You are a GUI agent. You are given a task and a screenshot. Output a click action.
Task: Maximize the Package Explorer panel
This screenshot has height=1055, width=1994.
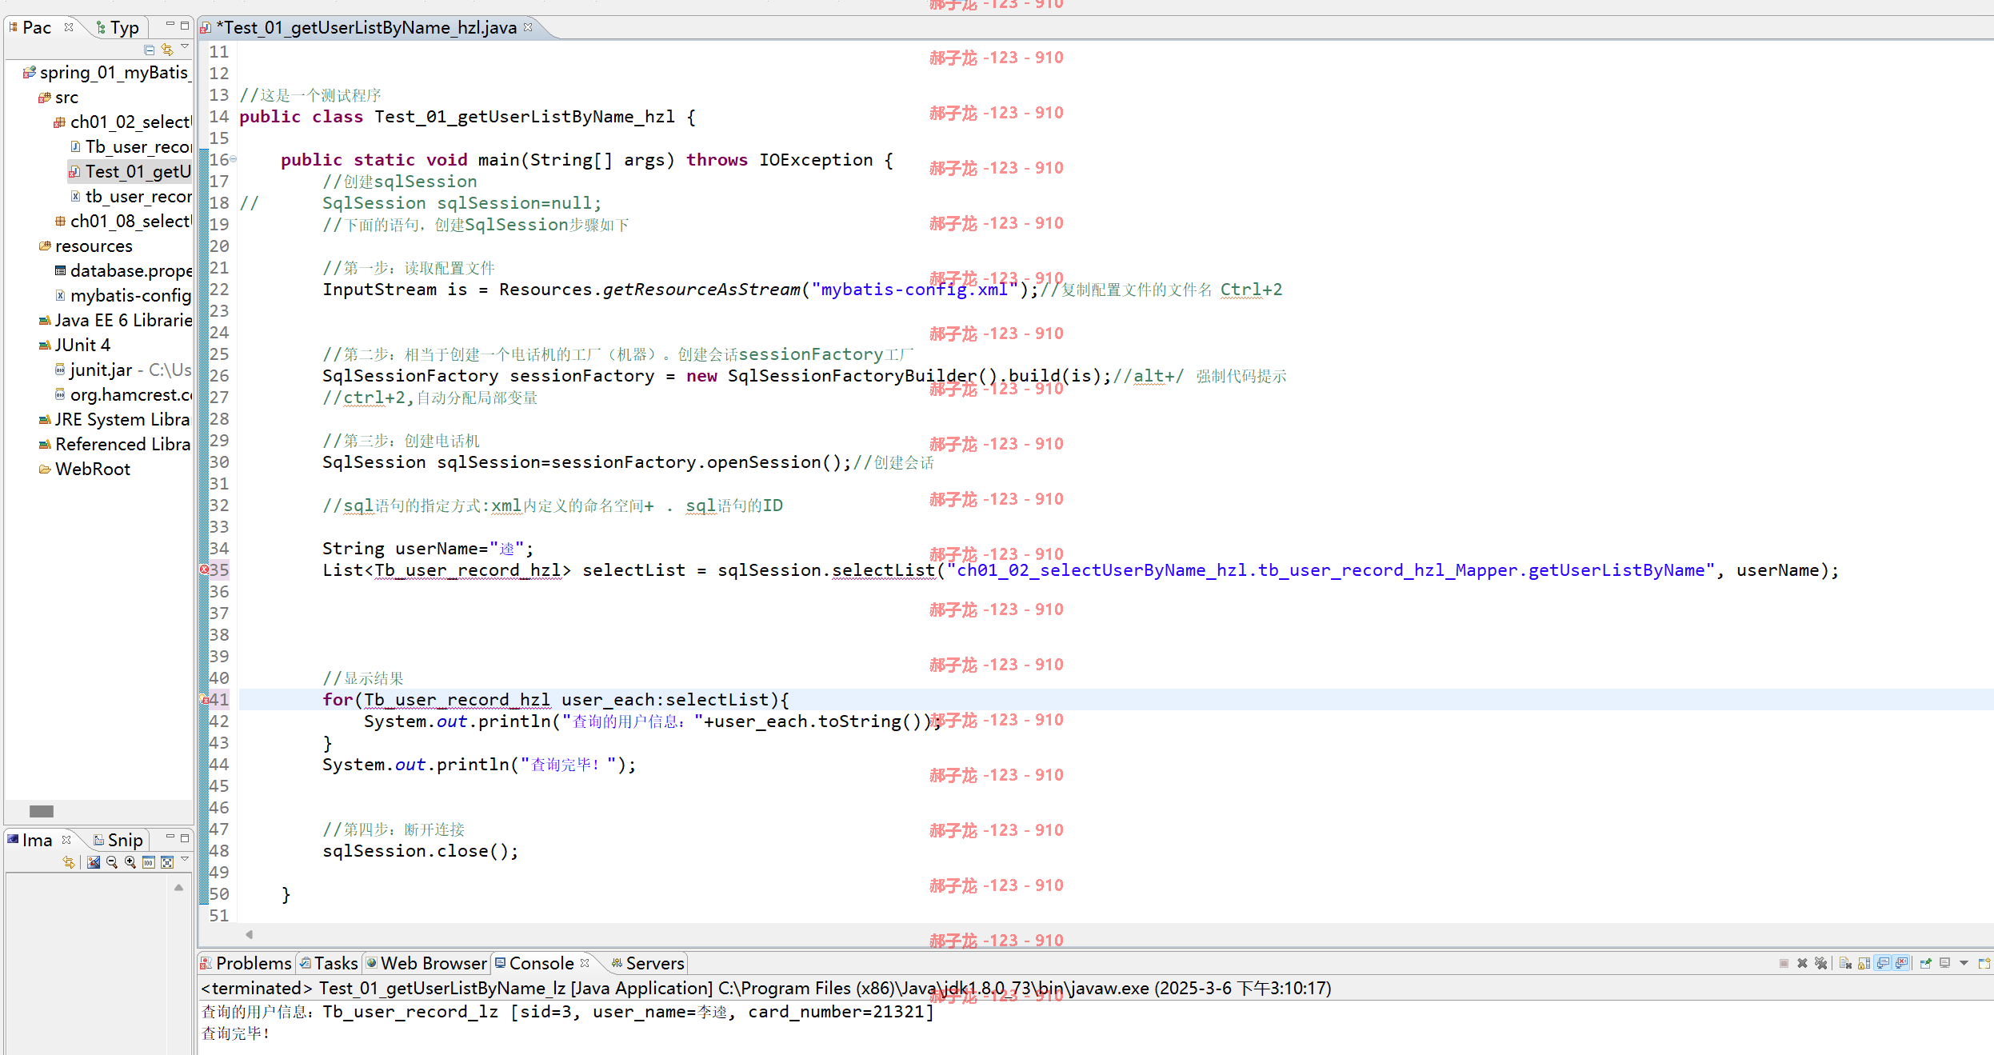[x=185, y=26]
